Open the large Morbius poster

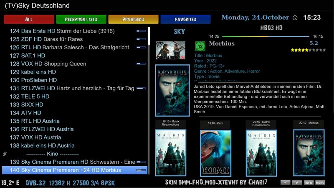coord(172,90)
